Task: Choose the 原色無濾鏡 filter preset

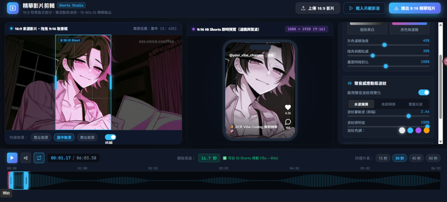Action: click(409, 28)
